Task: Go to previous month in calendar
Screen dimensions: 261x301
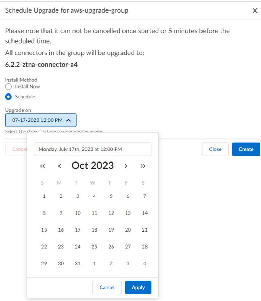Action: 60,166
